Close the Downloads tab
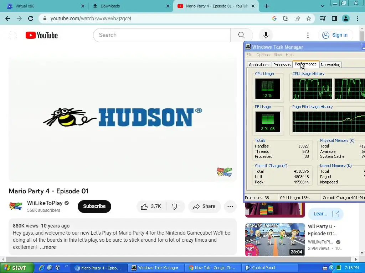 pyautogui.click(x=168, y=6)
